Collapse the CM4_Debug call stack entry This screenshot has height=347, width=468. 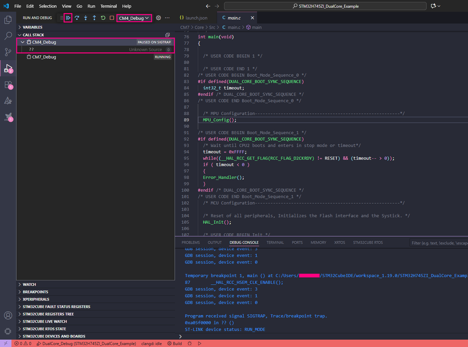pos(22,42)
